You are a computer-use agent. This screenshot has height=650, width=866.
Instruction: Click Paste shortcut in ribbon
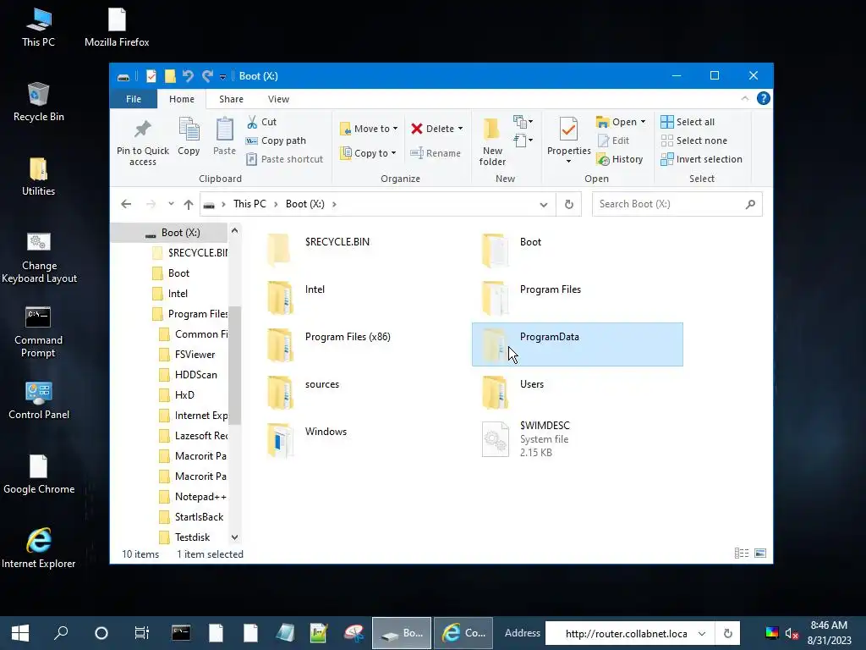pyautogui.click(x=285, y=159)
